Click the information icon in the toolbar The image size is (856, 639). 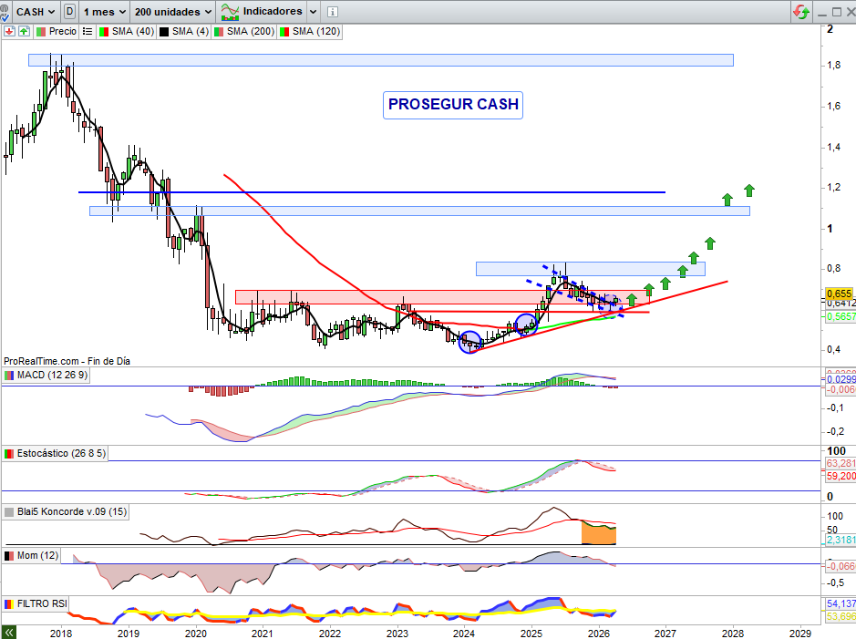[333, 12]
